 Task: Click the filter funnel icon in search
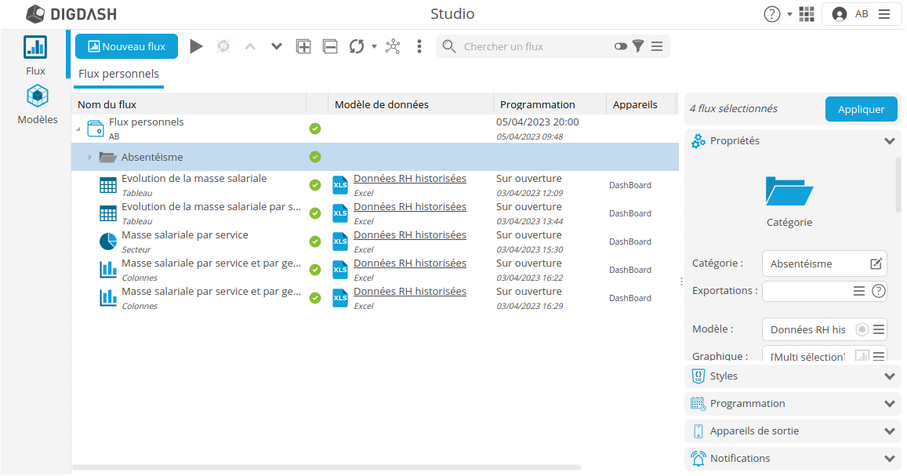(638, 46)
